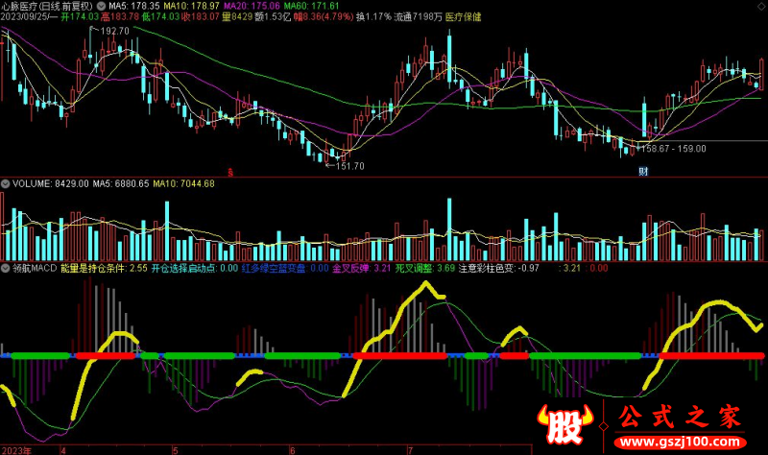The width and height of the screenshot is (768, 455).
Task: Select the MA5: 178.35 moving average label
Action: pos(134,6)
